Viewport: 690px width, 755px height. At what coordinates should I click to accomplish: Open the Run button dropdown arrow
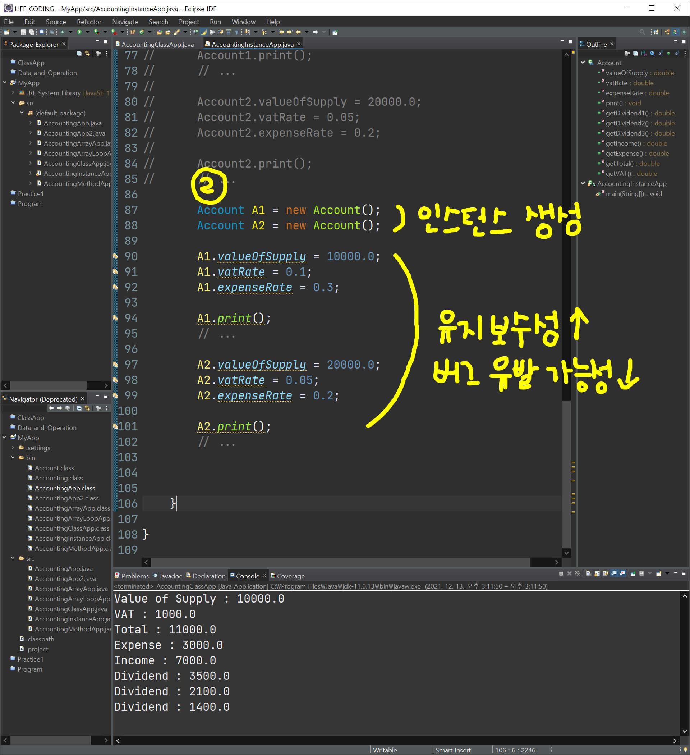(88, 32)
